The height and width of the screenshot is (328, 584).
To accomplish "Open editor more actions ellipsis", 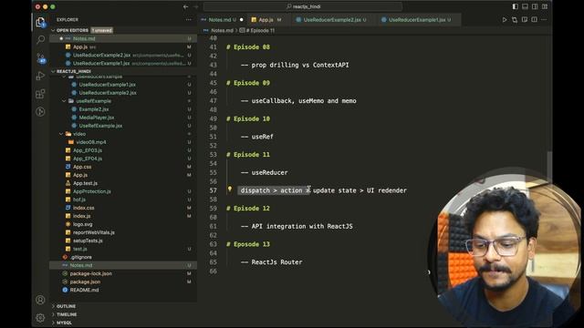I will pyautogui.click(x=544, y=20).
